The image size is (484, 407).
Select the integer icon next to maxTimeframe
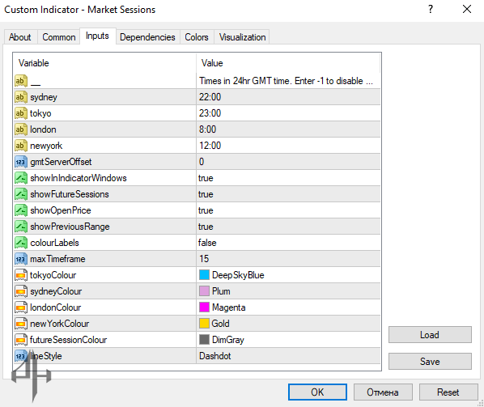click(21, 259)
